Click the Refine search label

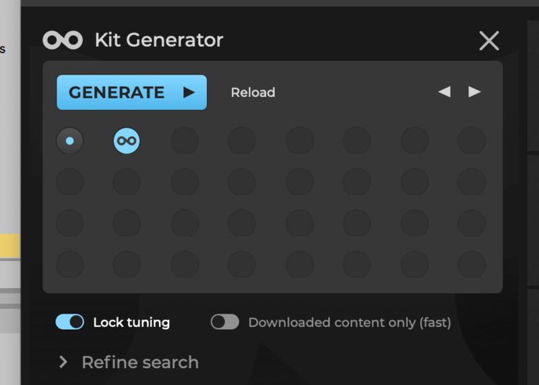click(x=140, y=362)
